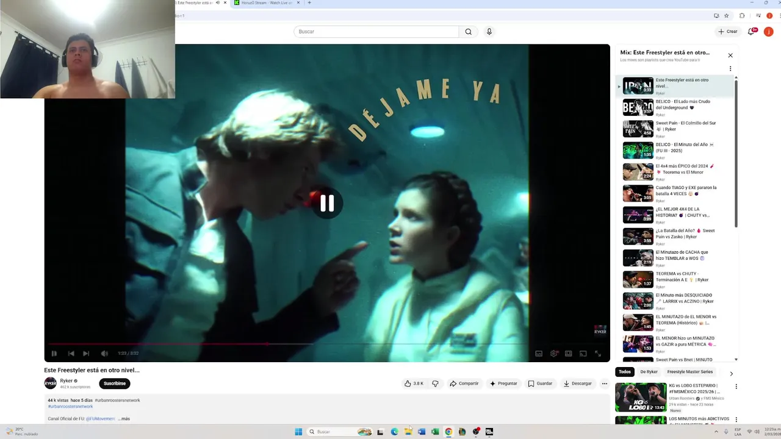Subscribe to Ryker channel
Viewport: 781px width, 439px height.
115,384
